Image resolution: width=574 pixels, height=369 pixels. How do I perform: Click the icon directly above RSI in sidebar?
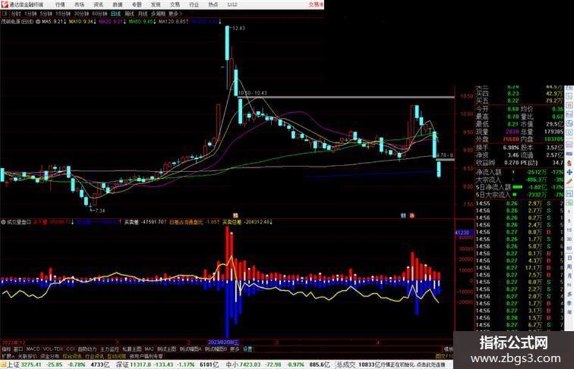click(569, 145)
